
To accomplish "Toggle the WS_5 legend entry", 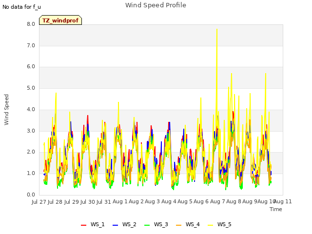I will click(220, 224).
